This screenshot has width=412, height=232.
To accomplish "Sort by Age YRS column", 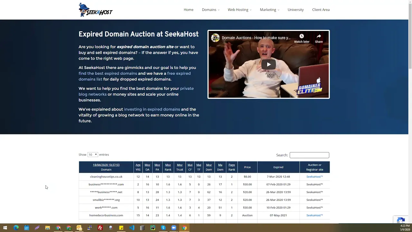I will pyautogui.click(x=138, y=167).
